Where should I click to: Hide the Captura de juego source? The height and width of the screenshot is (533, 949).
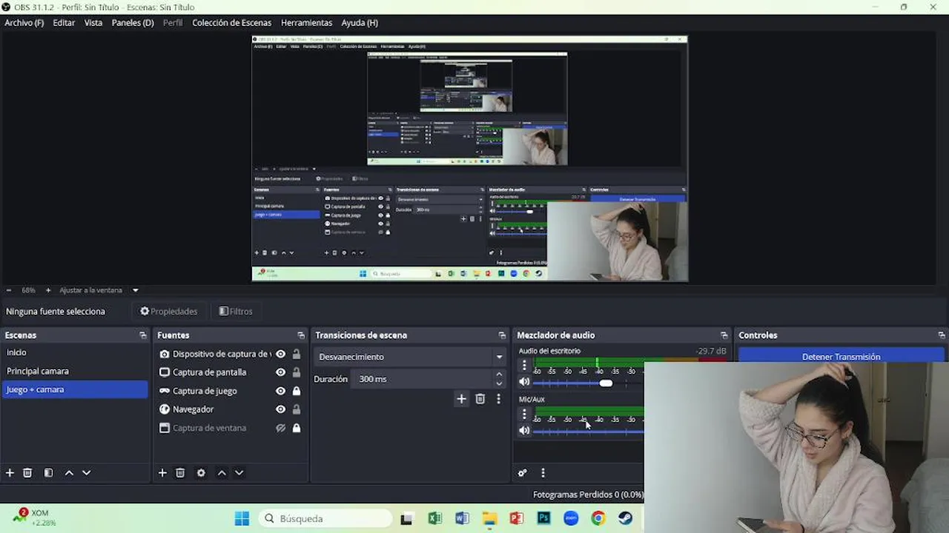click(280, 391)
